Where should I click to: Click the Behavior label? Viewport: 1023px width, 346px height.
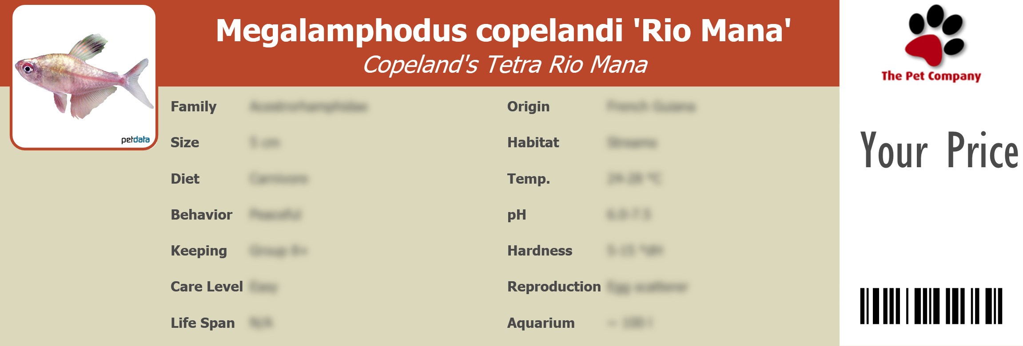click(201, 215)
